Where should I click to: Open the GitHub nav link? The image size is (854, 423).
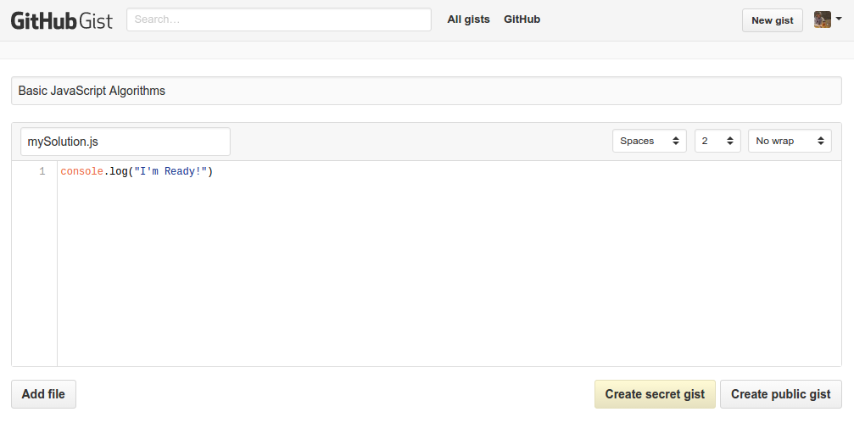(522, 19)
